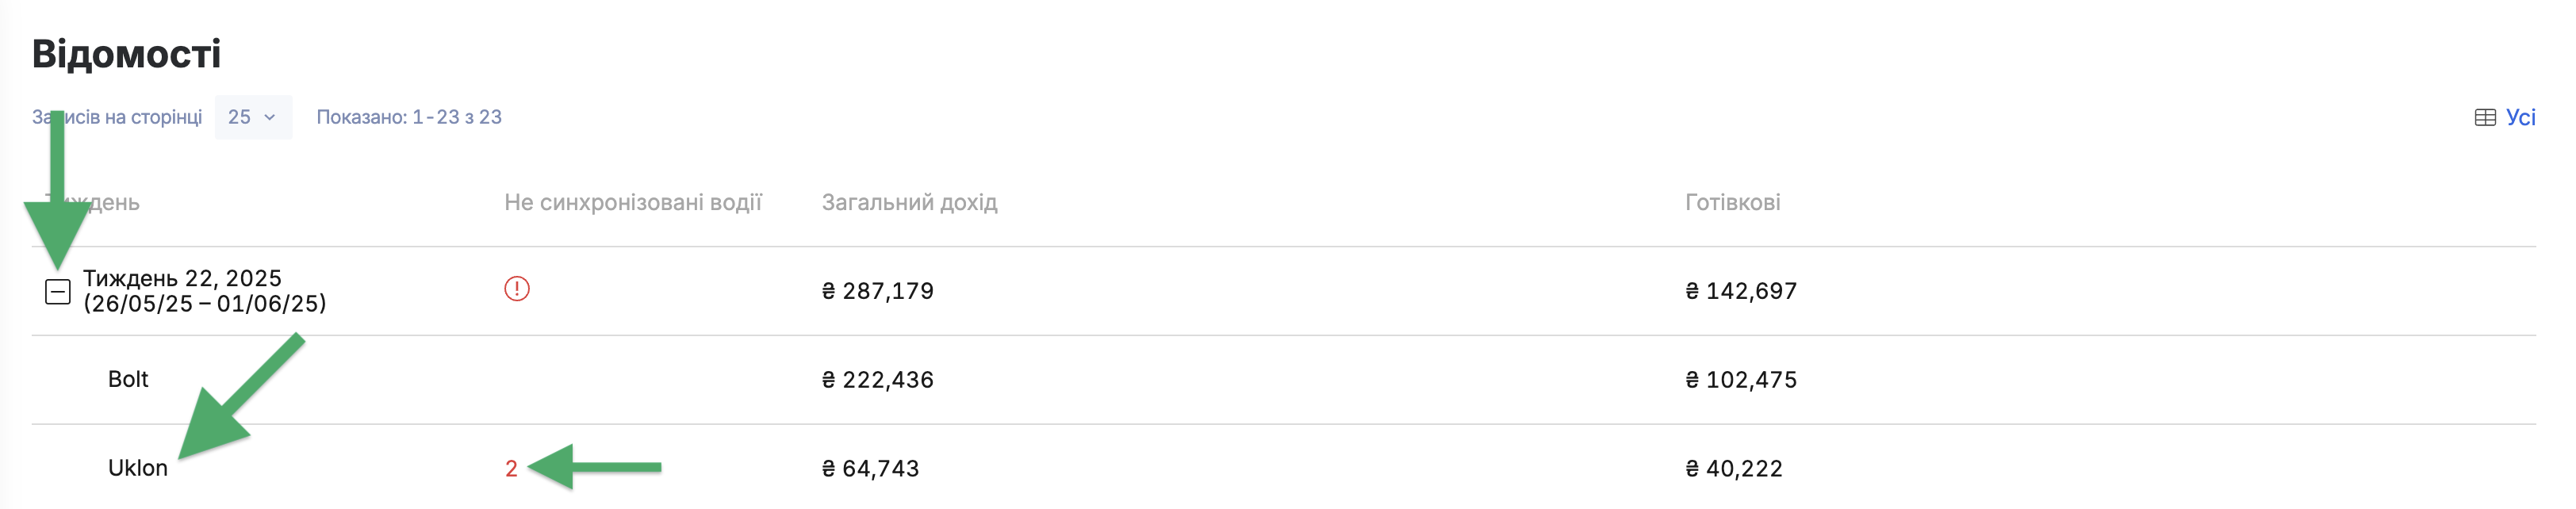
Task: Click the week 22 cash value ₴ 142,697
Action: pyautogui.click(x=1741, y=291)
